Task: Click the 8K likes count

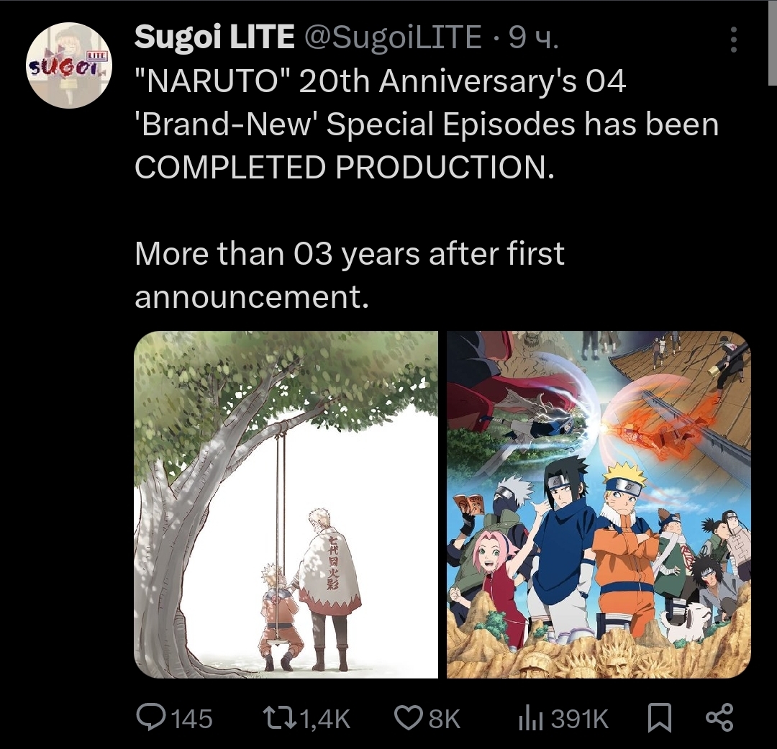Action: [444, 718]
